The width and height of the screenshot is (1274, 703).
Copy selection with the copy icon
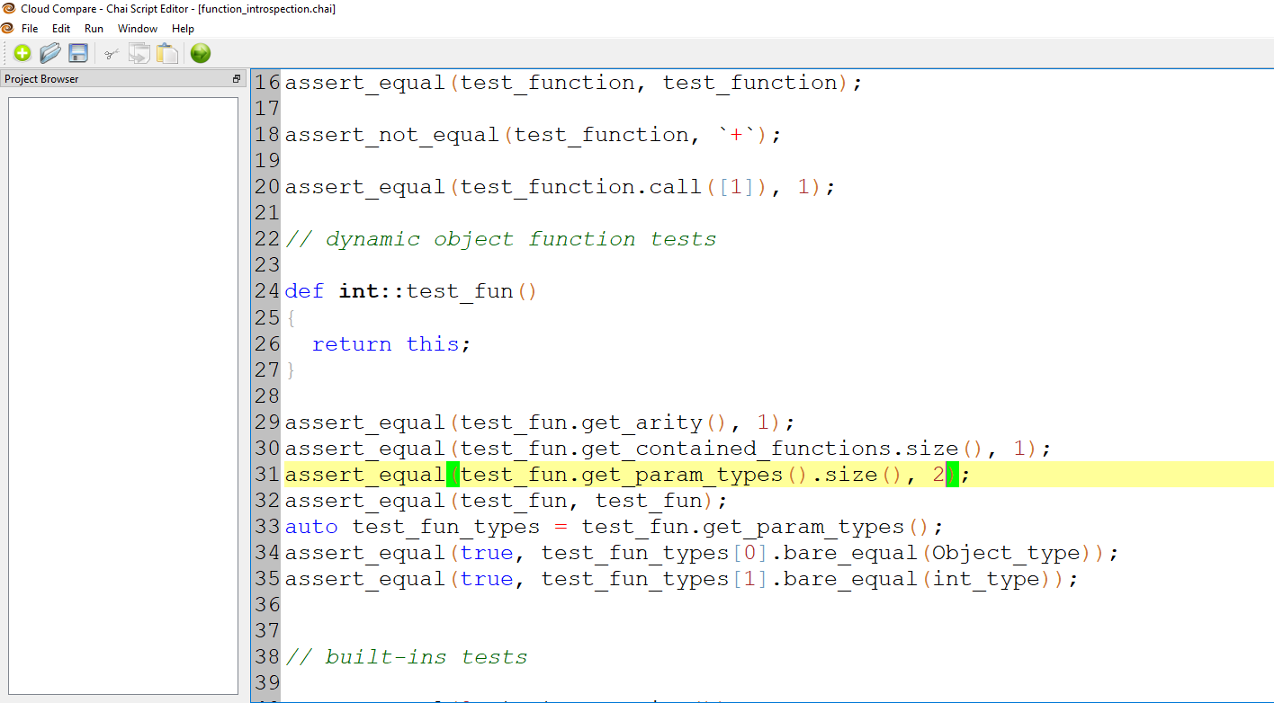(139, 53)
